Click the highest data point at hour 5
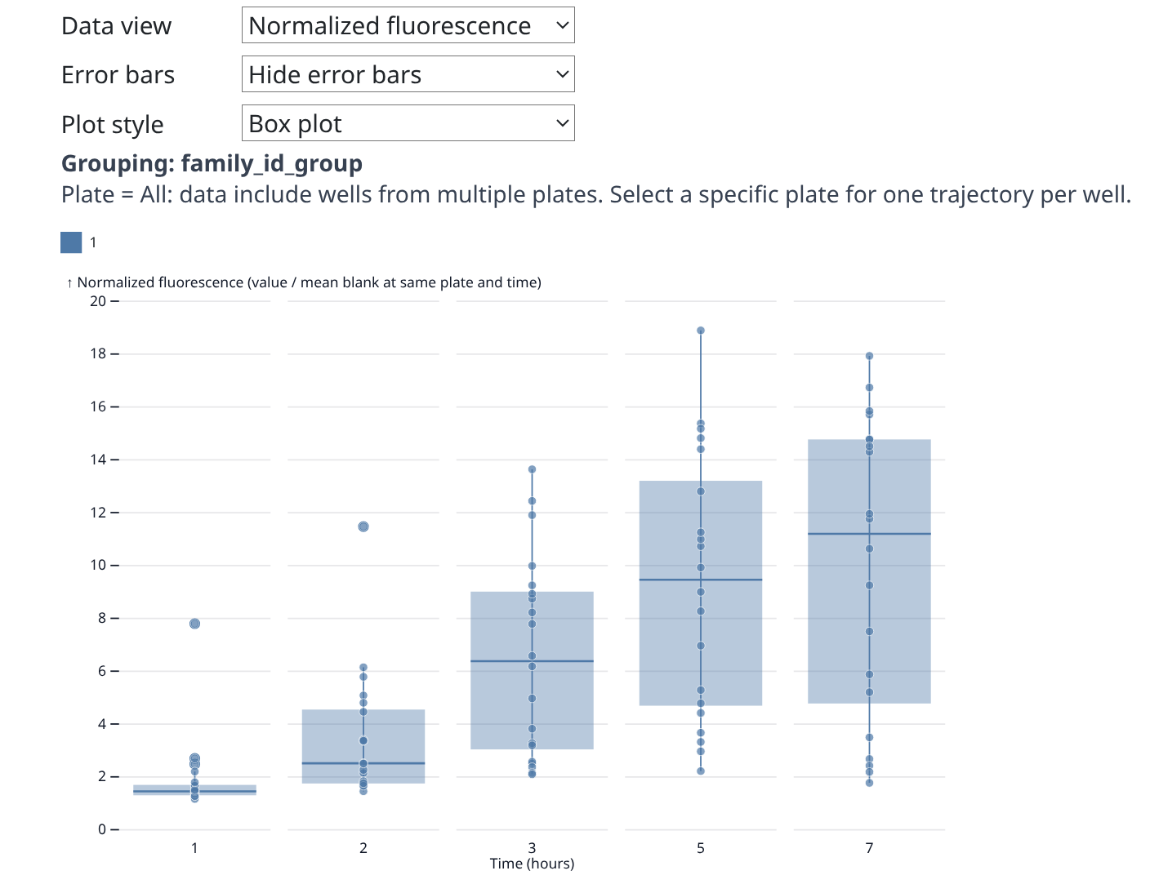This screenshot has width=1150, height=884. pos(701,331)
